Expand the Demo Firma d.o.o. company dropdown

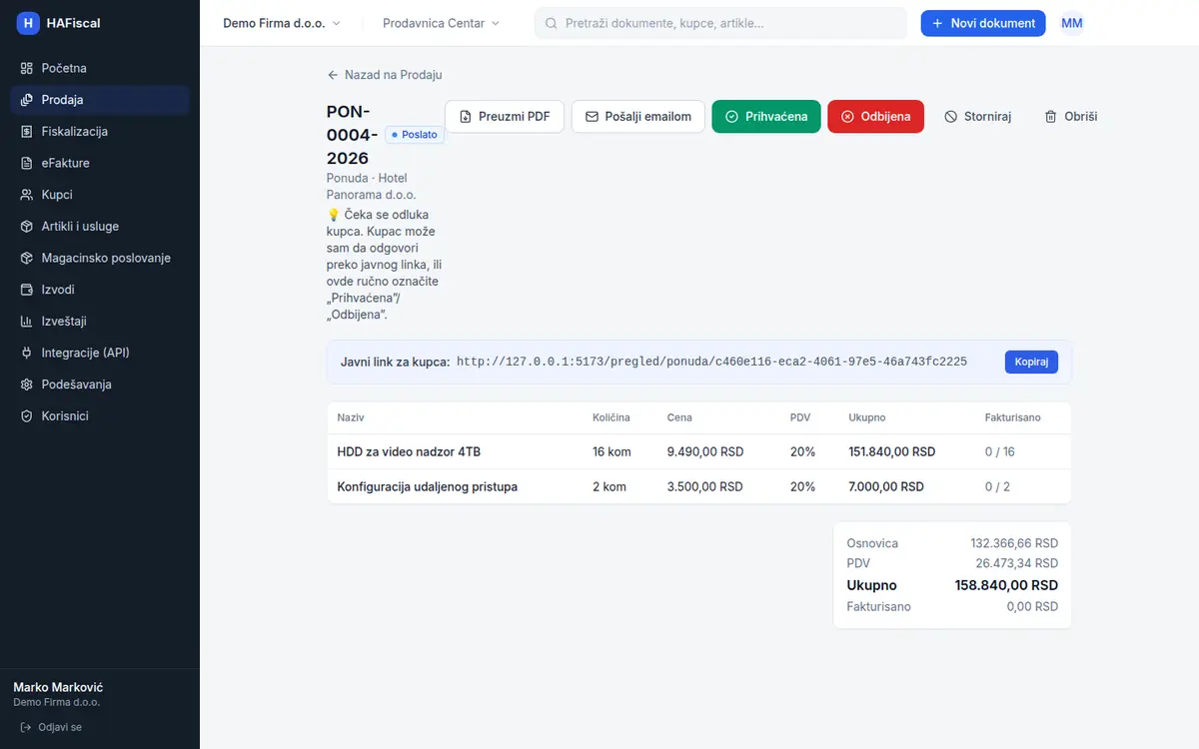click(282, 23)
